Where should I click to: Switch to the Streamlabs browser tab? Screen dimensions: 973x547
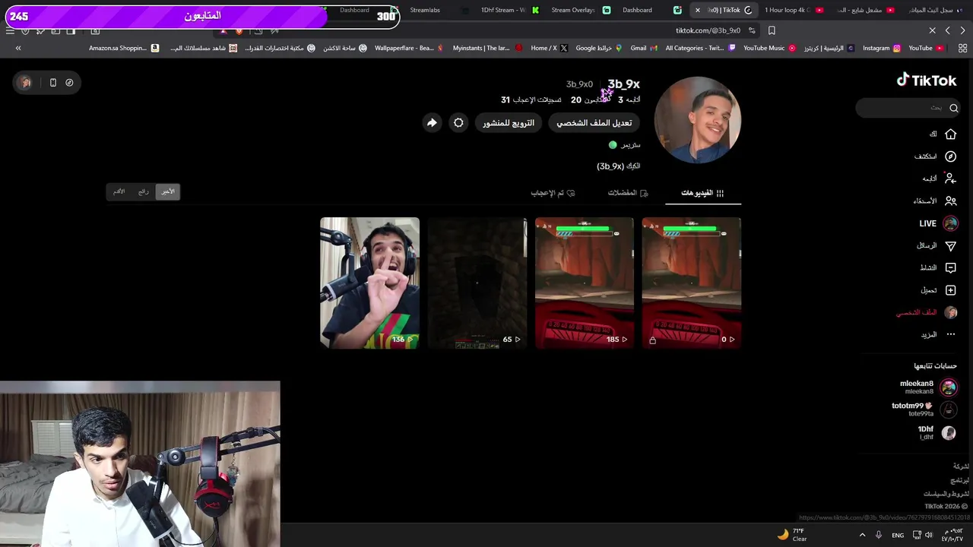(424, 10)
